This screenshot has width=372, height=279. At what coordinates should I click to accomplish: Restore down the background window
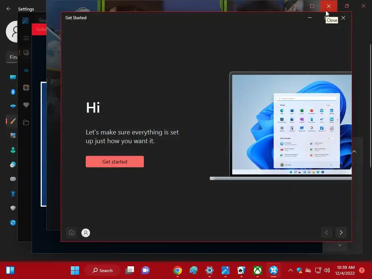(347, 6)
